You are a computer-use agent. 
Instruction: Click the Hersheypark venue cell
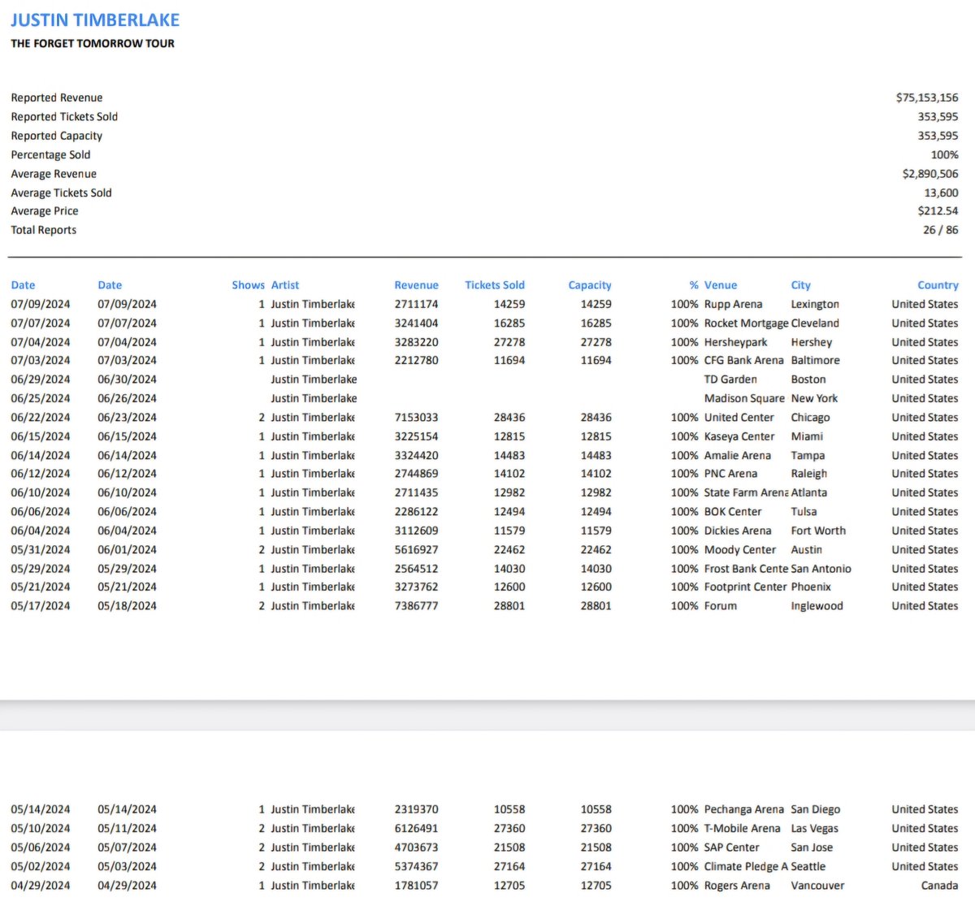pos(735,342)
